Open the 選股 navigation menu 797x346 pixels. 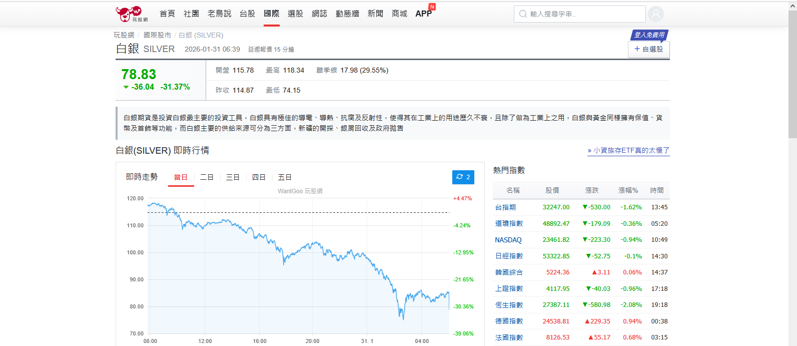point(295,14)
